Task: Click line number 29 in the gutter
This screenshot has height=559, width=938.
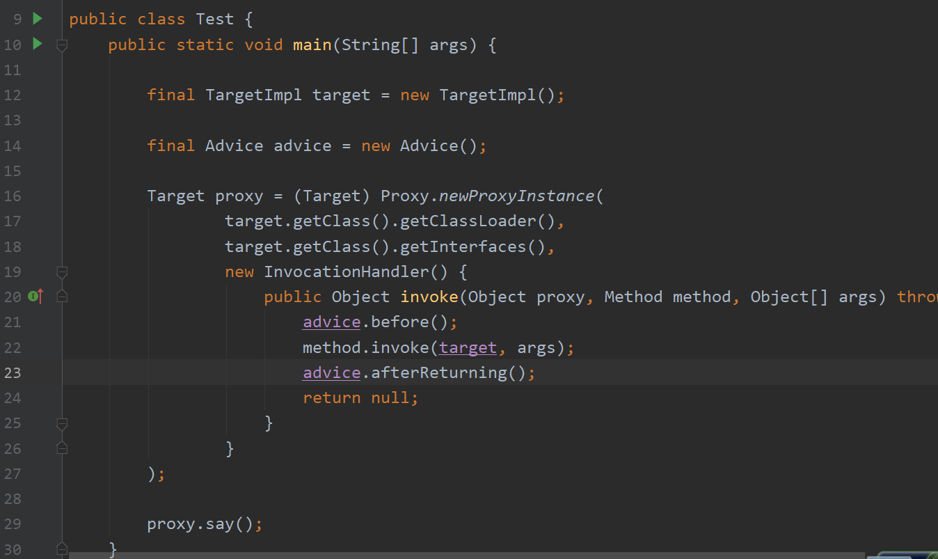Action: point(13,523)
